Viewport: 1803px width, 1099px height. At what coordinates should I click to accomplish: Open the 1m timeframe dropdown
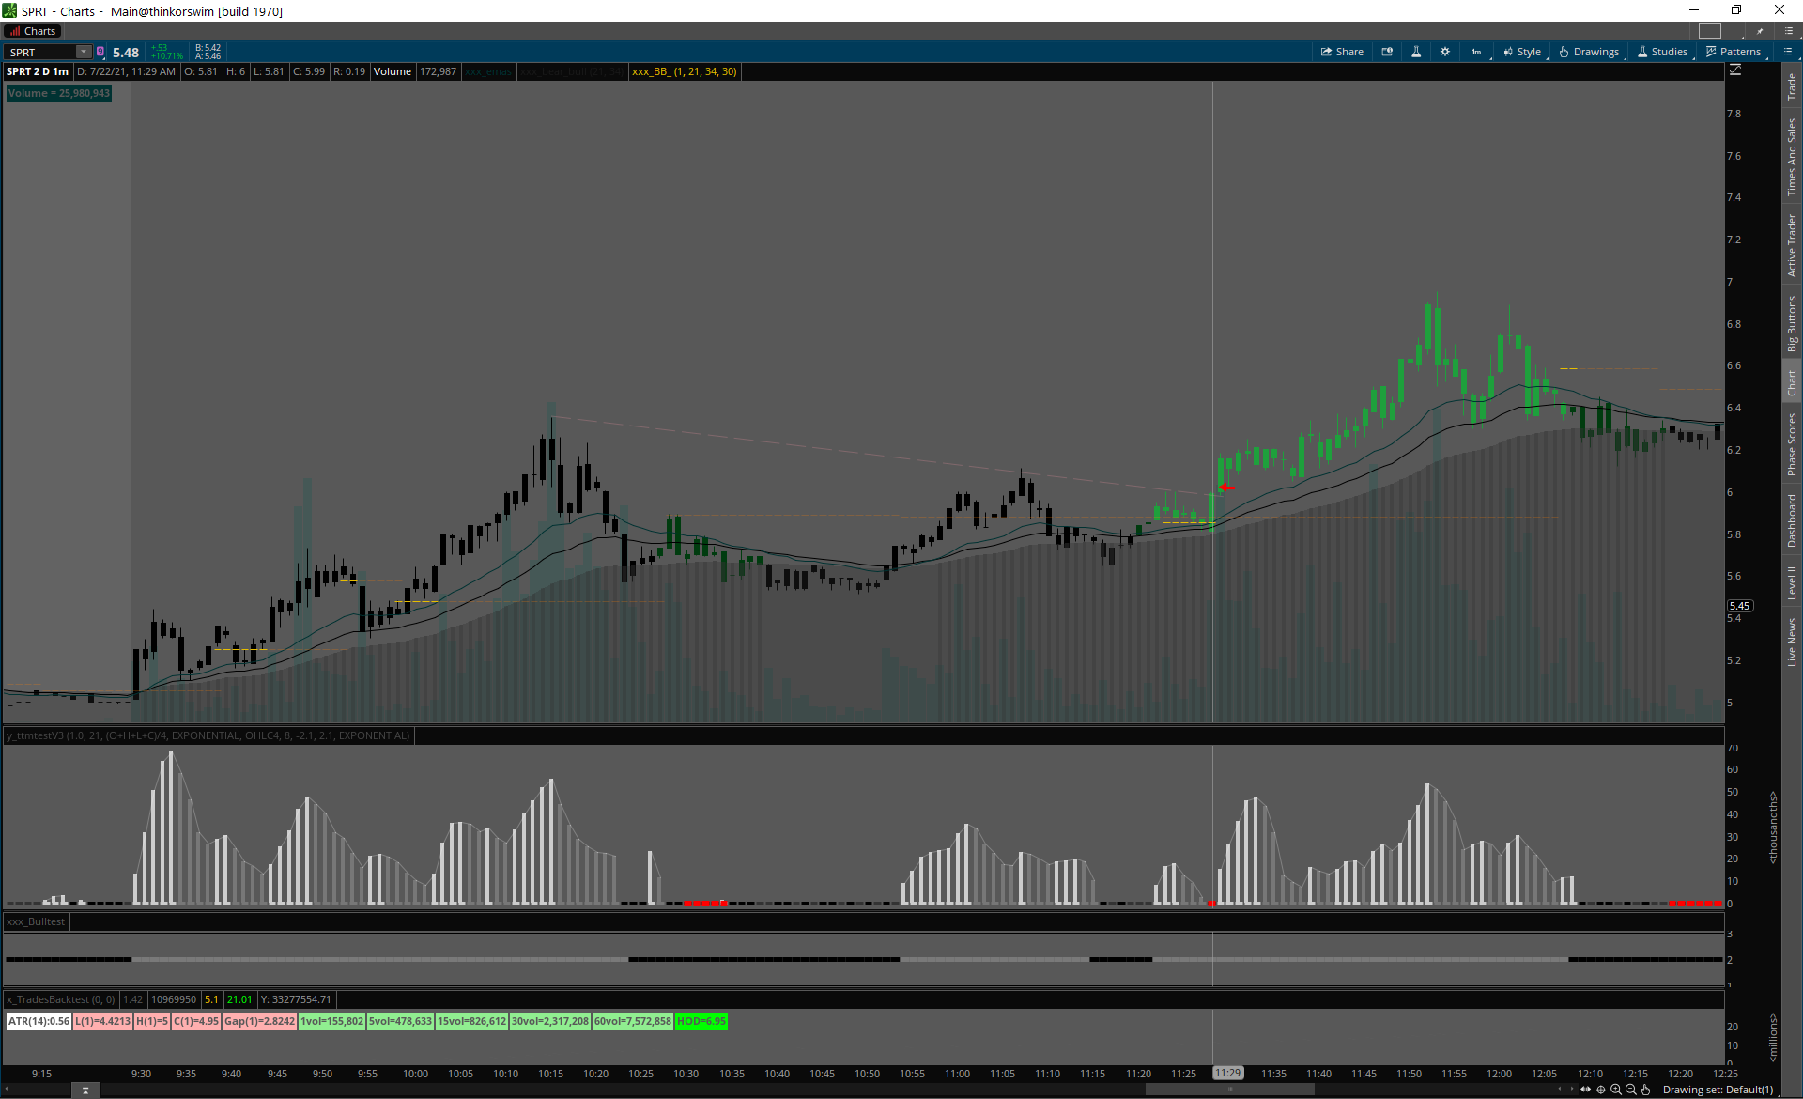click(1477, 52)
